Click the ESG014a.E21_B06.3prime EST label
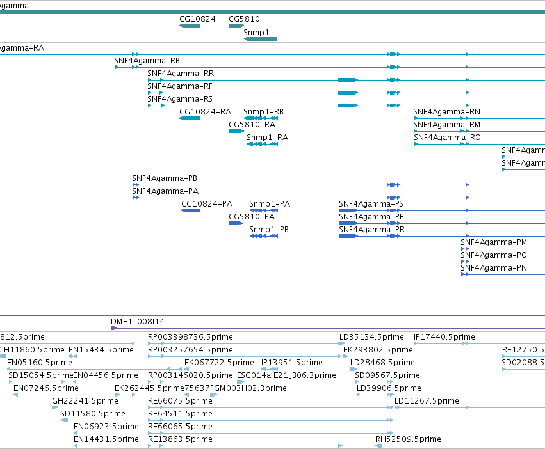 point(286,375)
